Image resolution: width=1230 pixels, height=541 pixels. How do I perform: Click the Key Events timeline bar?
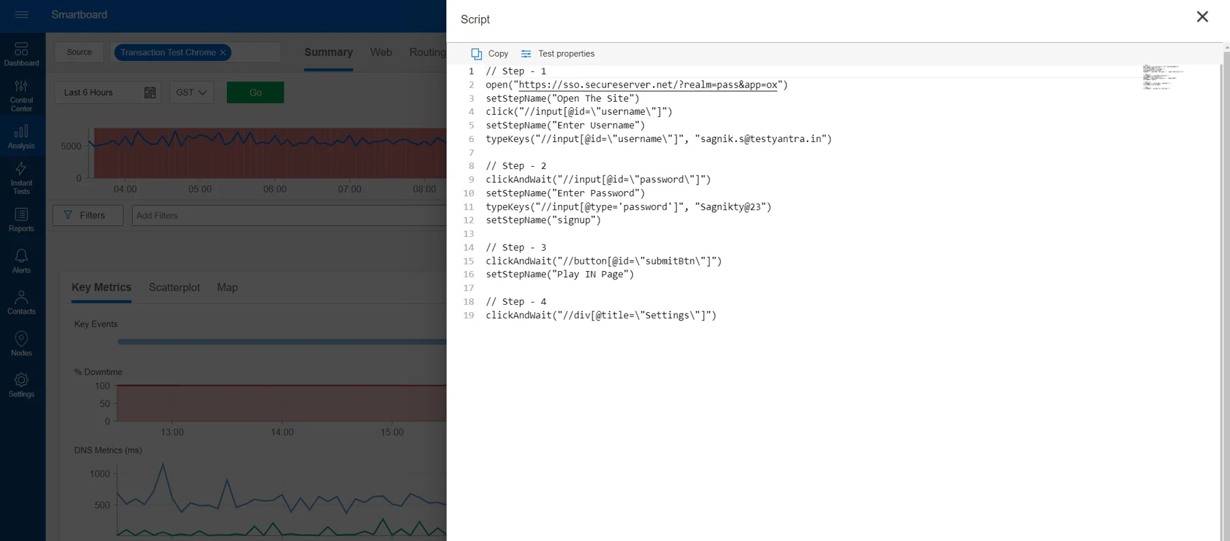[282, 342]
